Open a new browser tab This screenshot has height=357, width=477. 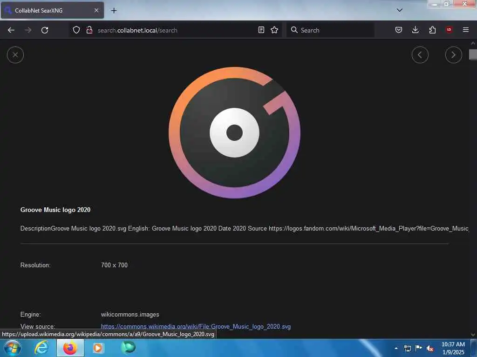pos(114,11)
